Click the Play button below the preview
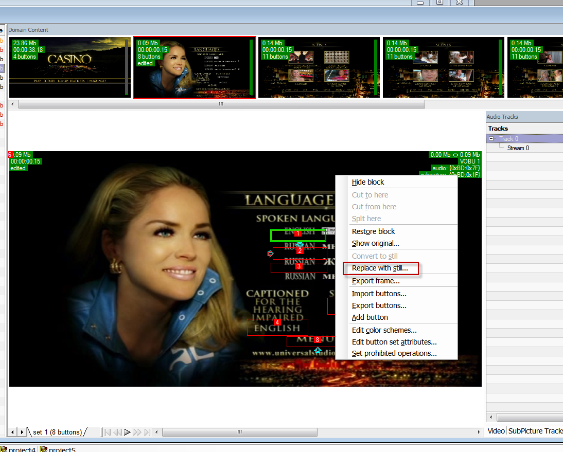The width and height of the screenshot is (563, 452). tap(127, 432)
